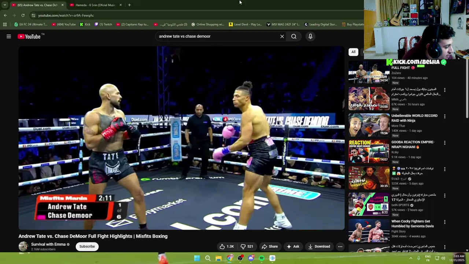This screenshot has width=469, height=264.
Task: View site information in the address bar
Action: 33,15
